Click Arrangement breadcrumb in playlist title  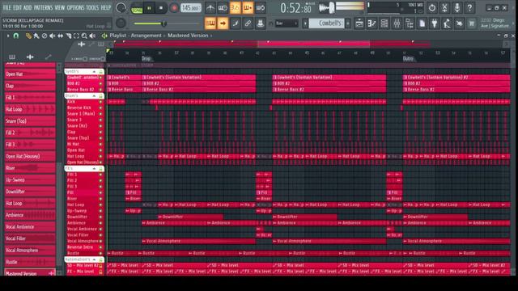[x=146, y=36]
